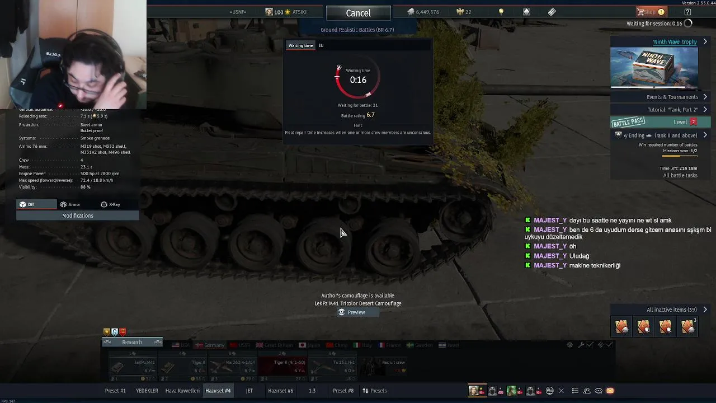
Task: Select the LeKPz M41 crew slot
Action: [x=133, y=365]
